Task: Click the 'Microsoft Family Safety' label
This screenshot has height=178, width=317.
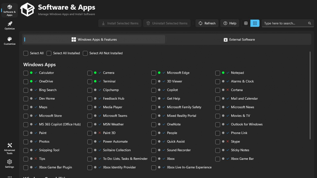Action: [x=184, y=107]
